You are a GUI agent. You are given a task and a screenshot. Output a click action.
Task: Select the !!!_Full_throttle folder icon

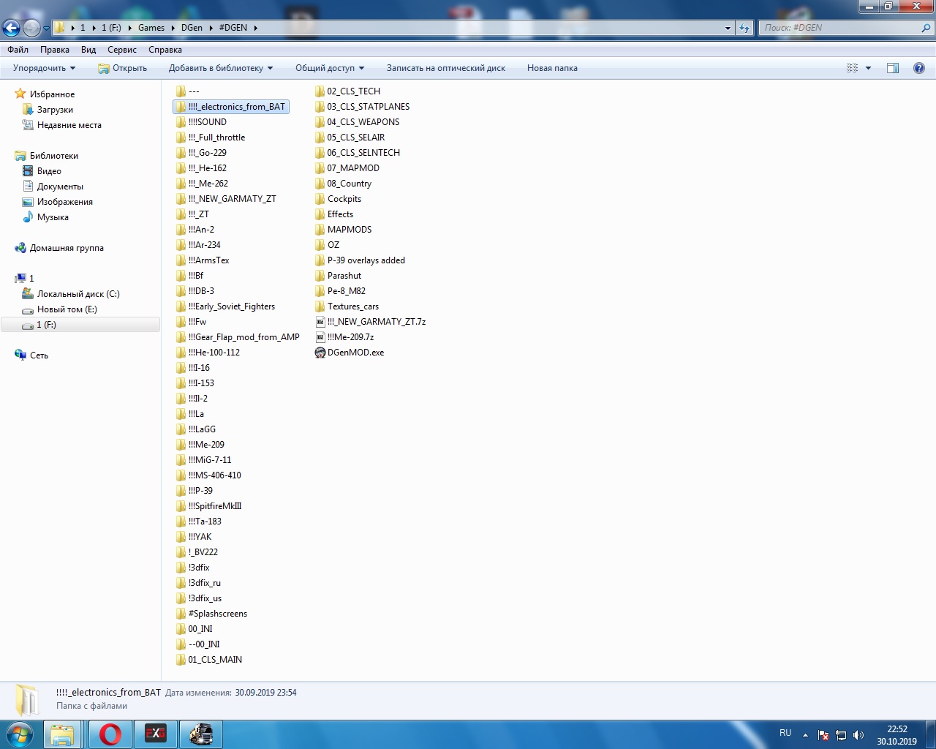pos(181,138)
